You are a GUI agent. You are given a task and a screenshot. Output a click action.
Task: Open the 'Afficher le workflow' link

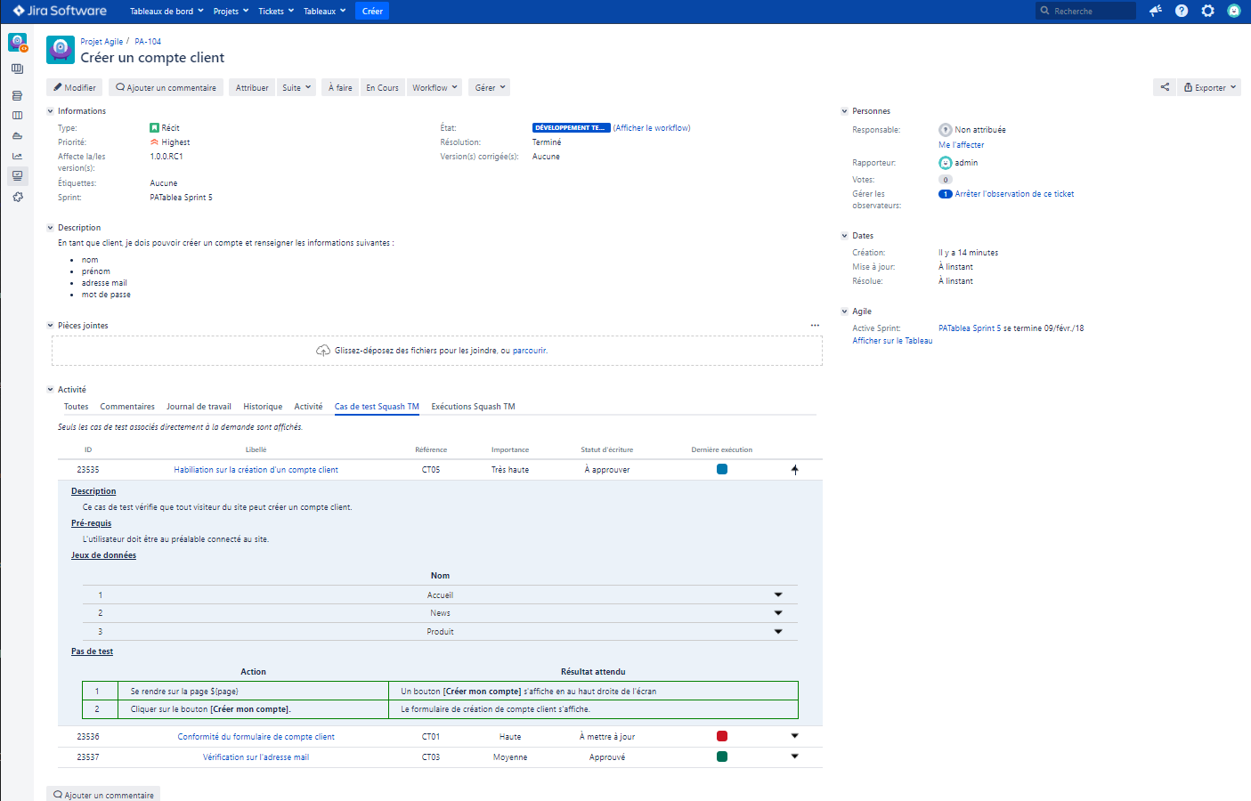652,128
